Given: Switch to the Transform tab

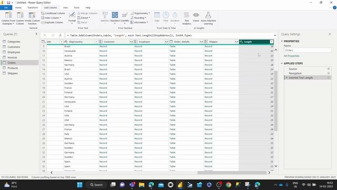Looking at the screenshot, I should (x=33, y=7).
